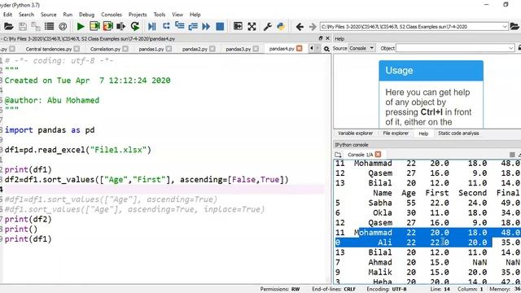Viewport: 521px width, 293px height.
Task: Start debugging with the debug file icon
Action: coord(152,26)
